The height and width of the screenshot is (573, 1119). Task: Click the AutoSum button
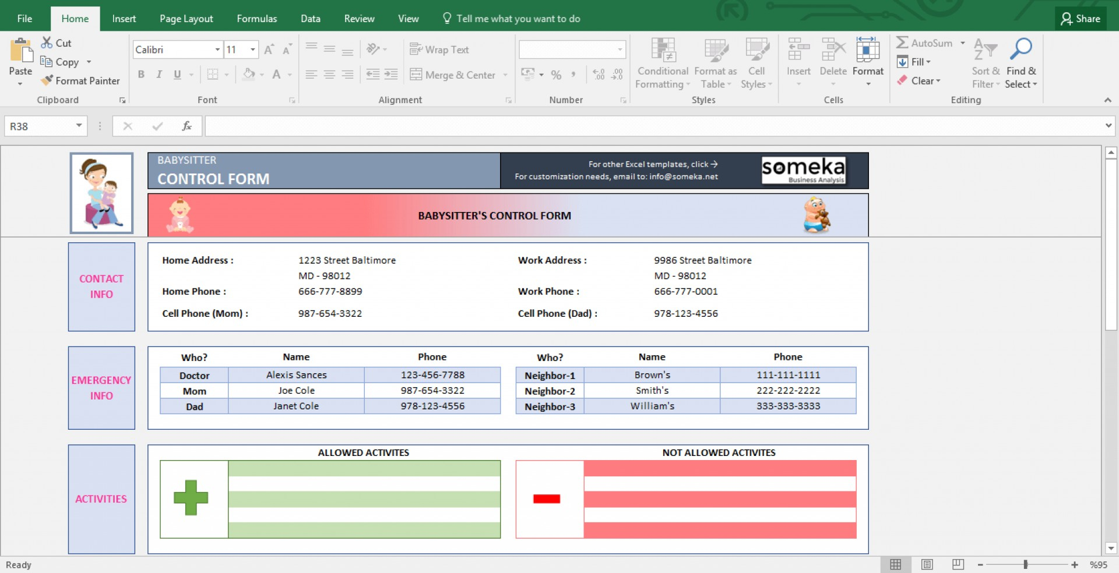[x=926, y=43]
